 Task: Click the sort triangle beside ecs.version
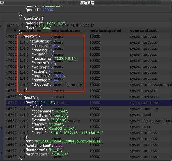point(15,31)
